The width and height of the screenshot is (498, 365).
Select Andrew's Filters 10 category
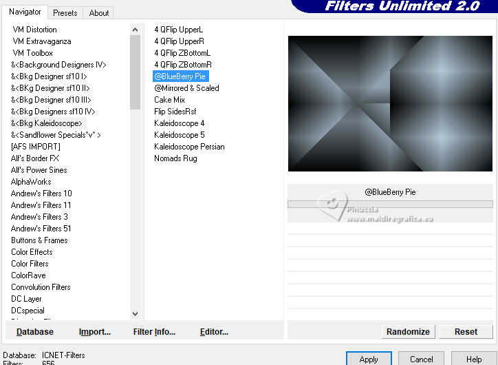[41, 194]
